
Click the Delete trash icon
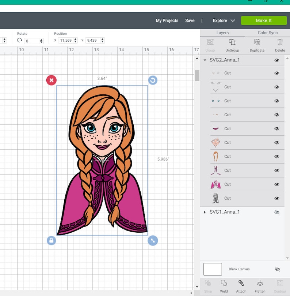[280, 42]
